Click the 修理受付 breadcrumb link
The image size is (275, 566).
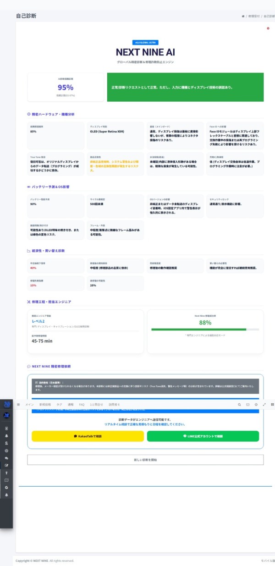[253, 16]
